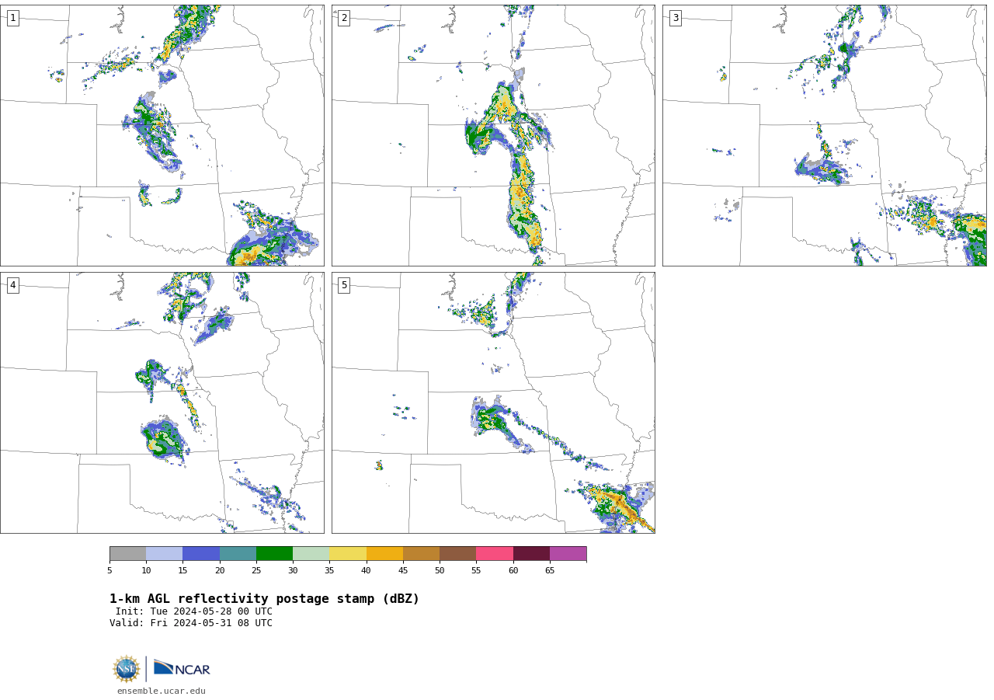
Task: Click the colorbar tick label 40
Action: [367, 571]
